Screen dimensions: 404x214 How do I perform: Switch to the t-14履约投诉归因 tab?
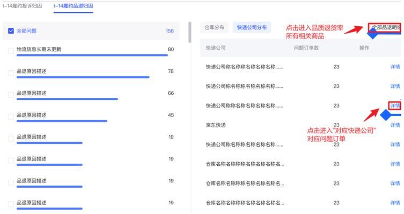[22, 6]
